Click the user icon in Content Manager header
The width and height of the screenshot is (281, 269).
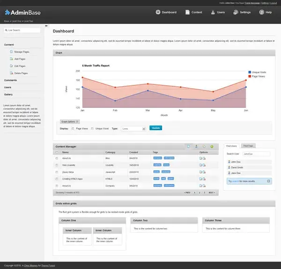point(196,146)
